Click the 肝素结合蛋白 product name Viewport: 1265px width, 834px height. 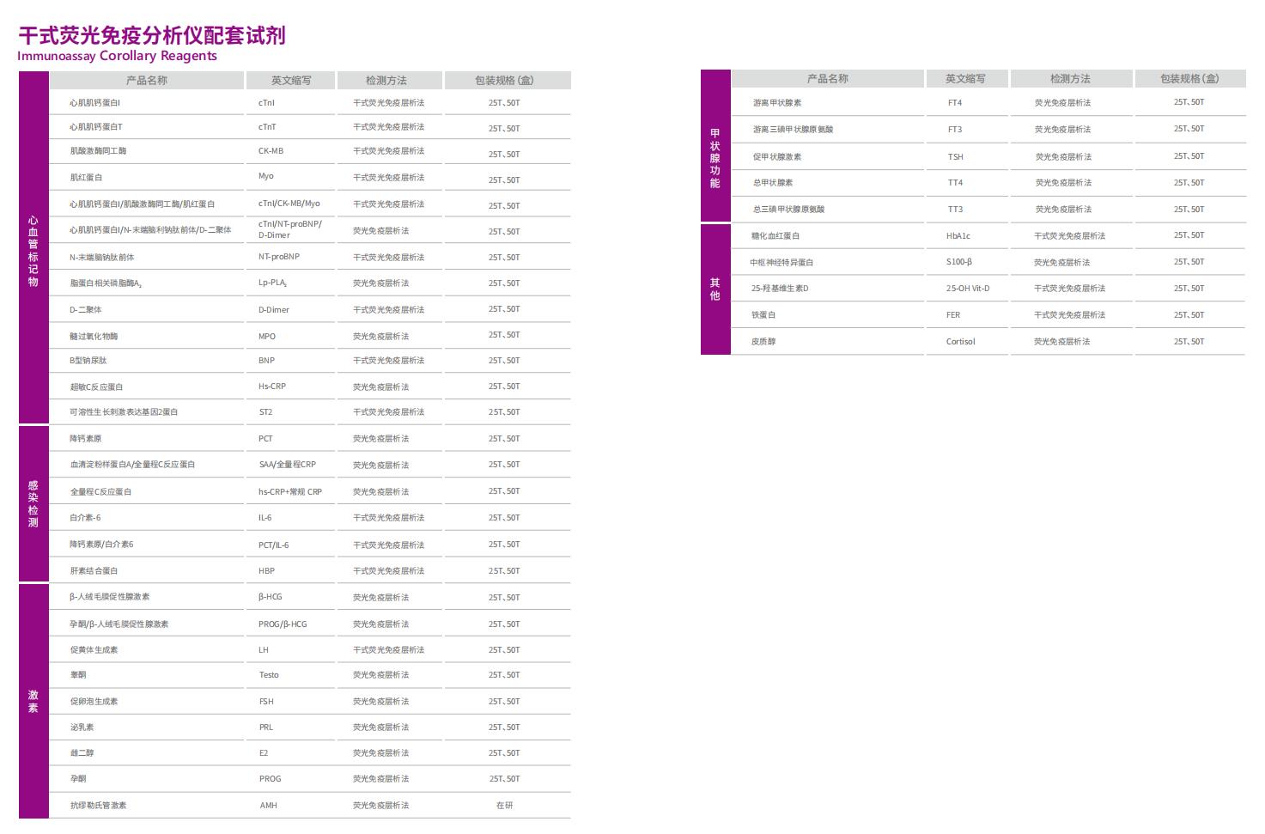pyautogui.click(x=94, y=571)
